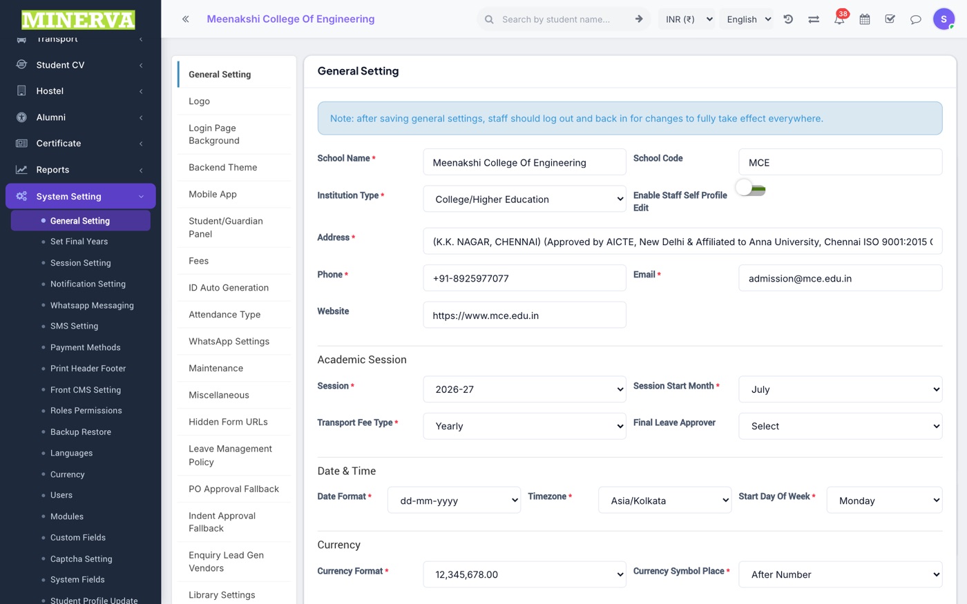Click the Phone number input field

pyautogui.click(x=525, y=278)
